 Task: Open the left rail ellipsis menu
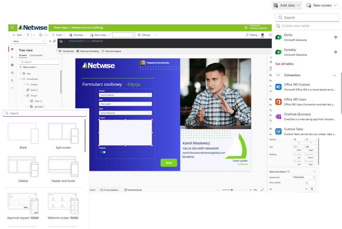point(12,88)
